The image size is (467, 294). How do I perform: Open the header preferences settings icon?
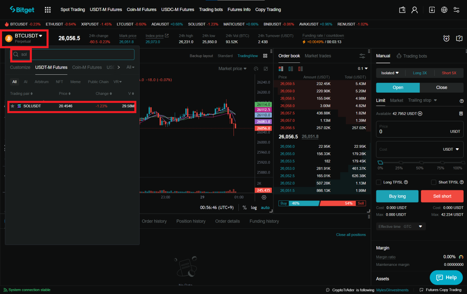456,10
